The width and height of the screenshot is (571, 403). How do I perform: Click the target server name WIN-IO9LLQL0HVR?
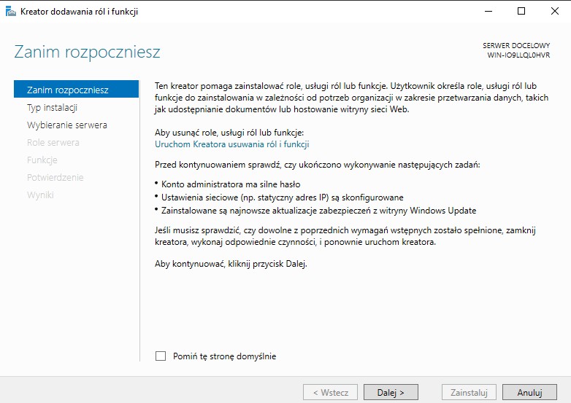point(518,55)
